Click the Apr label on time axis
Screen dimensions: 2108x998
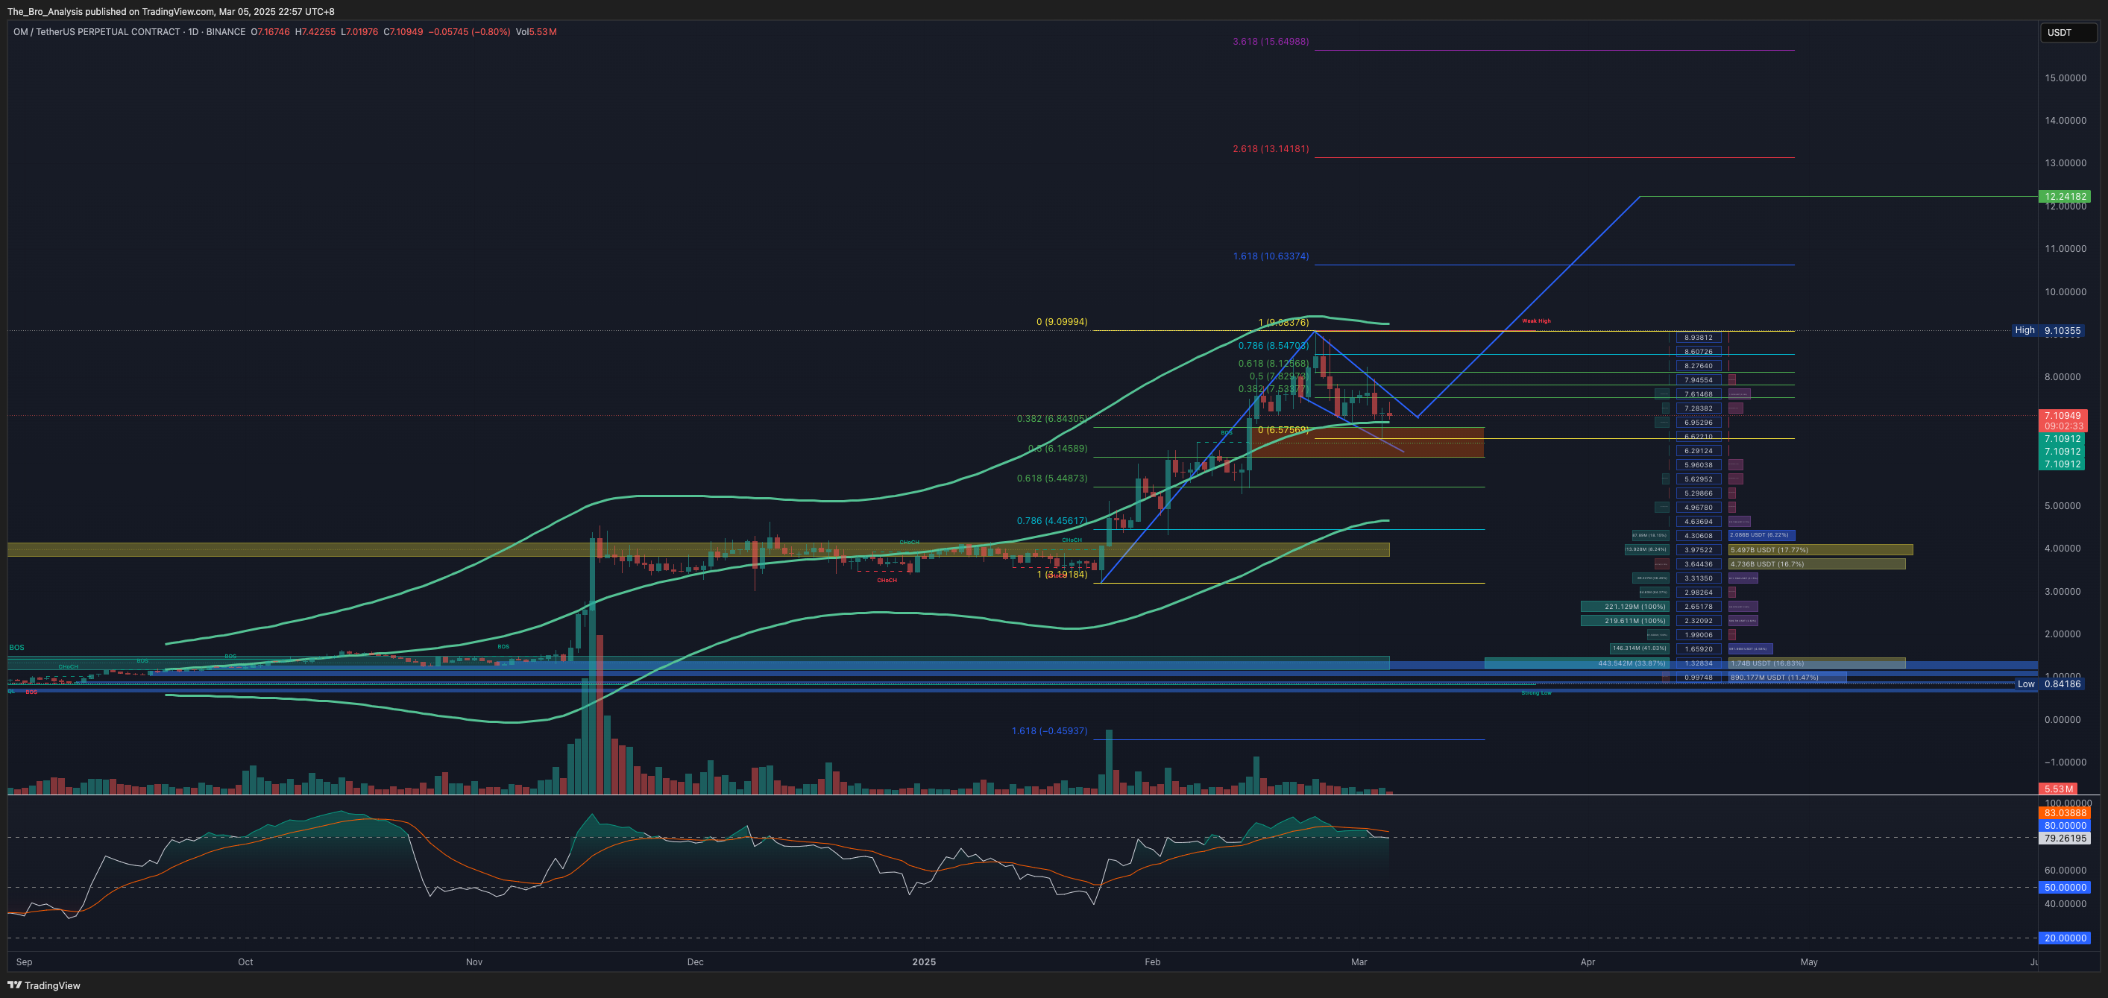1588,962
